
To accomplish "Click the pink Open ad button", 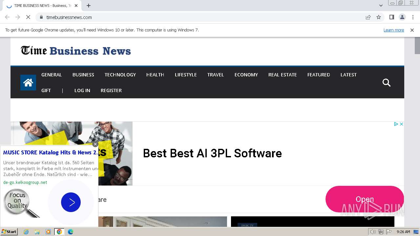I will coord(365,199).
